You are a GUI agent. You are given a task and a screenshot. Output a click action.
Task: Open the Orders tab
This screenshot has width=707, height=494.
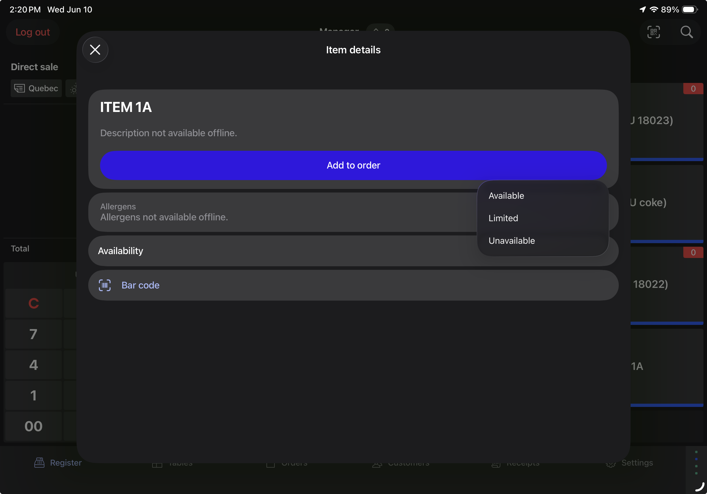(287, 464)
